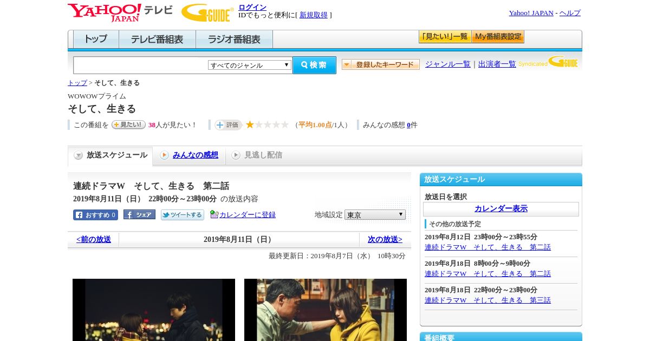Click the Twitter ツイートする button

(183, 215)
